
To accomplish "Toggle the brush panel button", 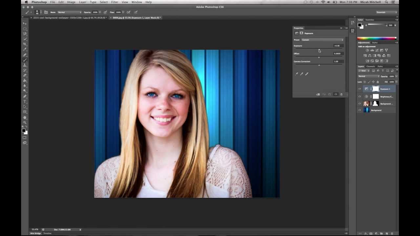I will pos(46,12).
